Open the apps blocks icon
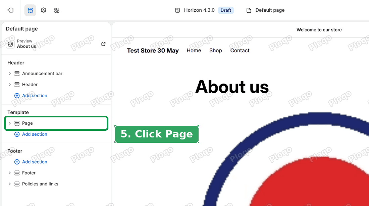This screenshot has height=206, width=369. tap(57, 10)
